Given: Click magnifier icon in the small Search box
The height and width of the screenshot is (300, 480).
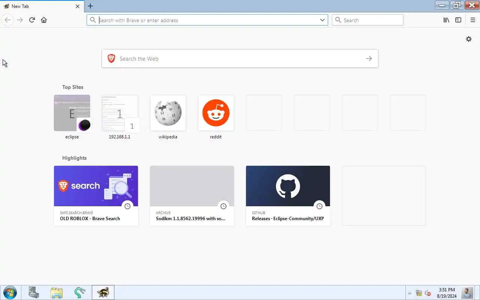Looking at the screenshot, I should pyautogui.click(x=338, y=20).
